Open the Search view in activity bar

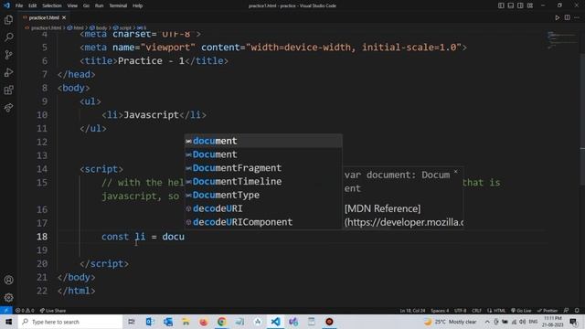pos(8,37)
